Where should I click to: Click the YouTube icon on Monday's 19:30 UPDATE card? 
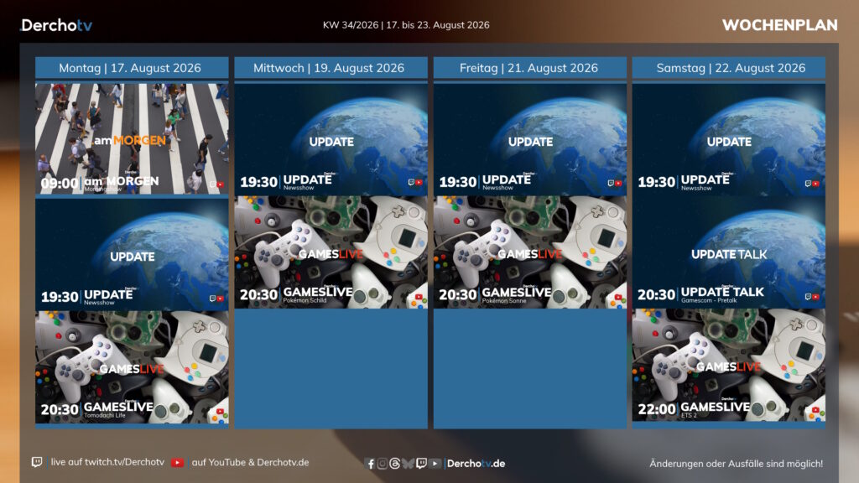221,299
